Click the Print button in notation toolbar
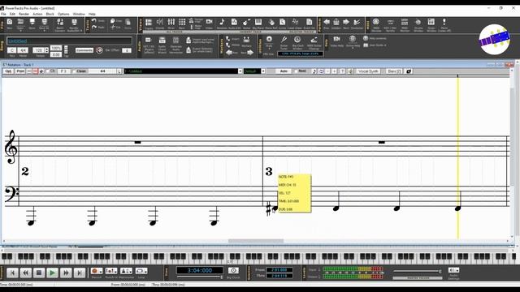This screenshot has height=292, width=520. [x=20, y=71]
